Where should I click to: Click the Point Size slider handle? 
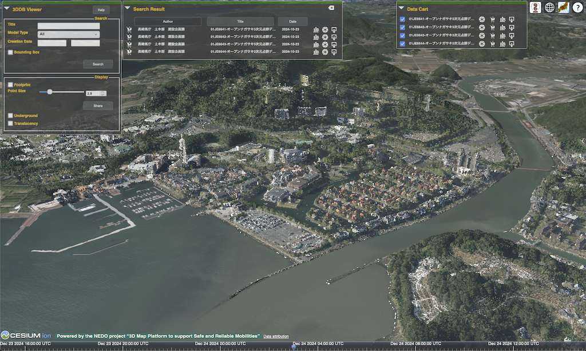tap(50, 92)
